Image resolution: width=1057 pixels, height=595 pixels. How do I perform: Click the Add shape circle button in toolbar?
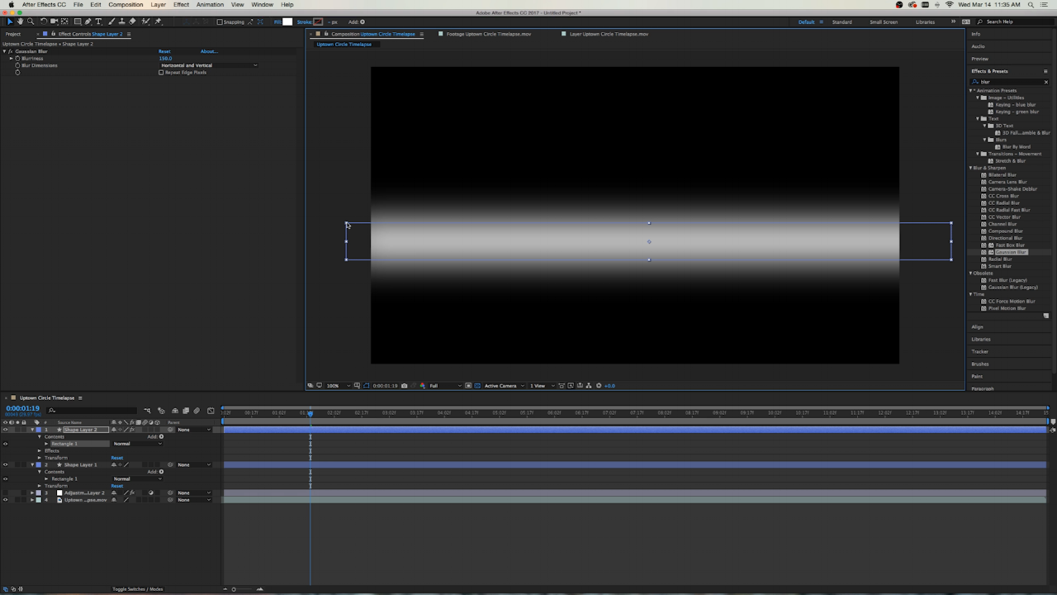pos(363,22)
